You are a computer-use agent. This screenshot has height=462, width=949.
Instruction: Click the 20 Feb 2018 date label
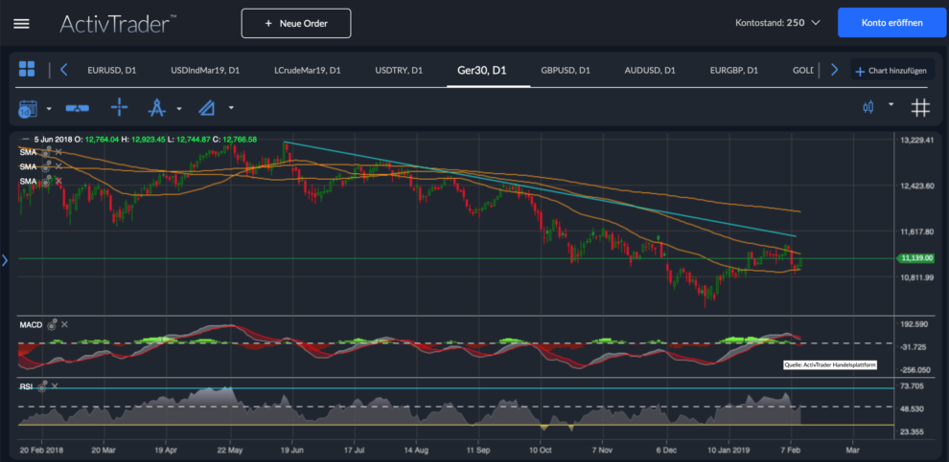pos(41,451)
